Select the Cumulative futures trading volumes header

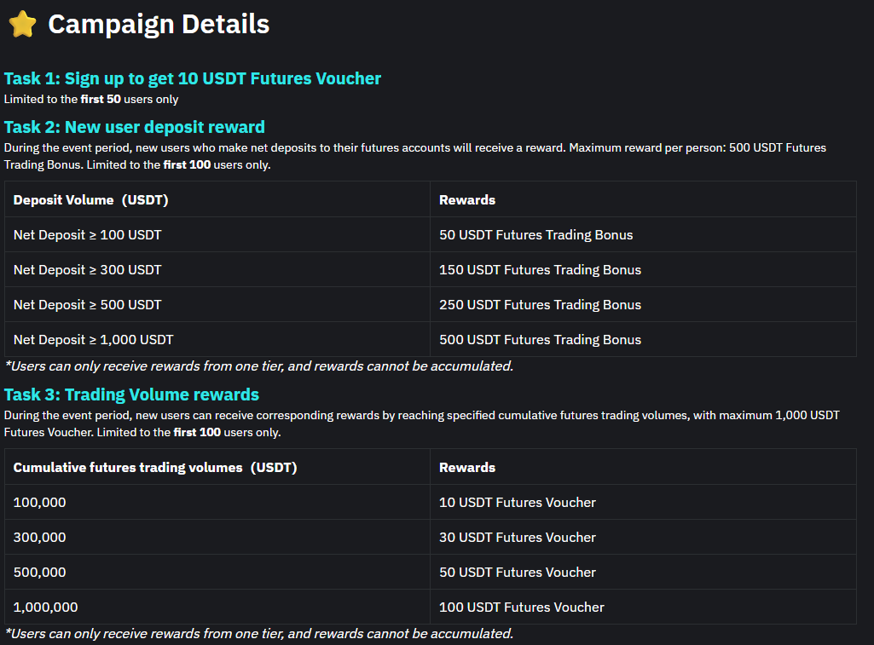153,467
